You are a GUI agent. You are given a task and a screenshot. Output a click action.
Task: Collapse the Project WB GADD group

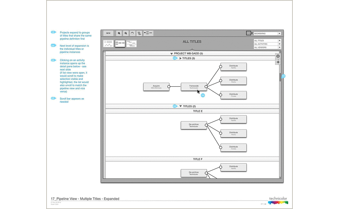click(x=172, y=54)
